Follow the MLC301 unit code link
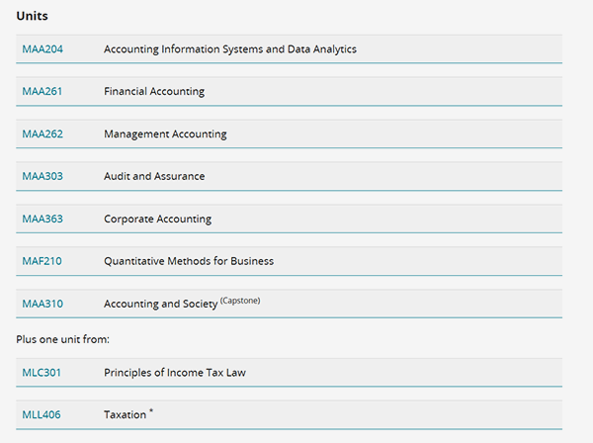This screenshot has height=443, width=593. pyautogui.click(x=42, y=373)
